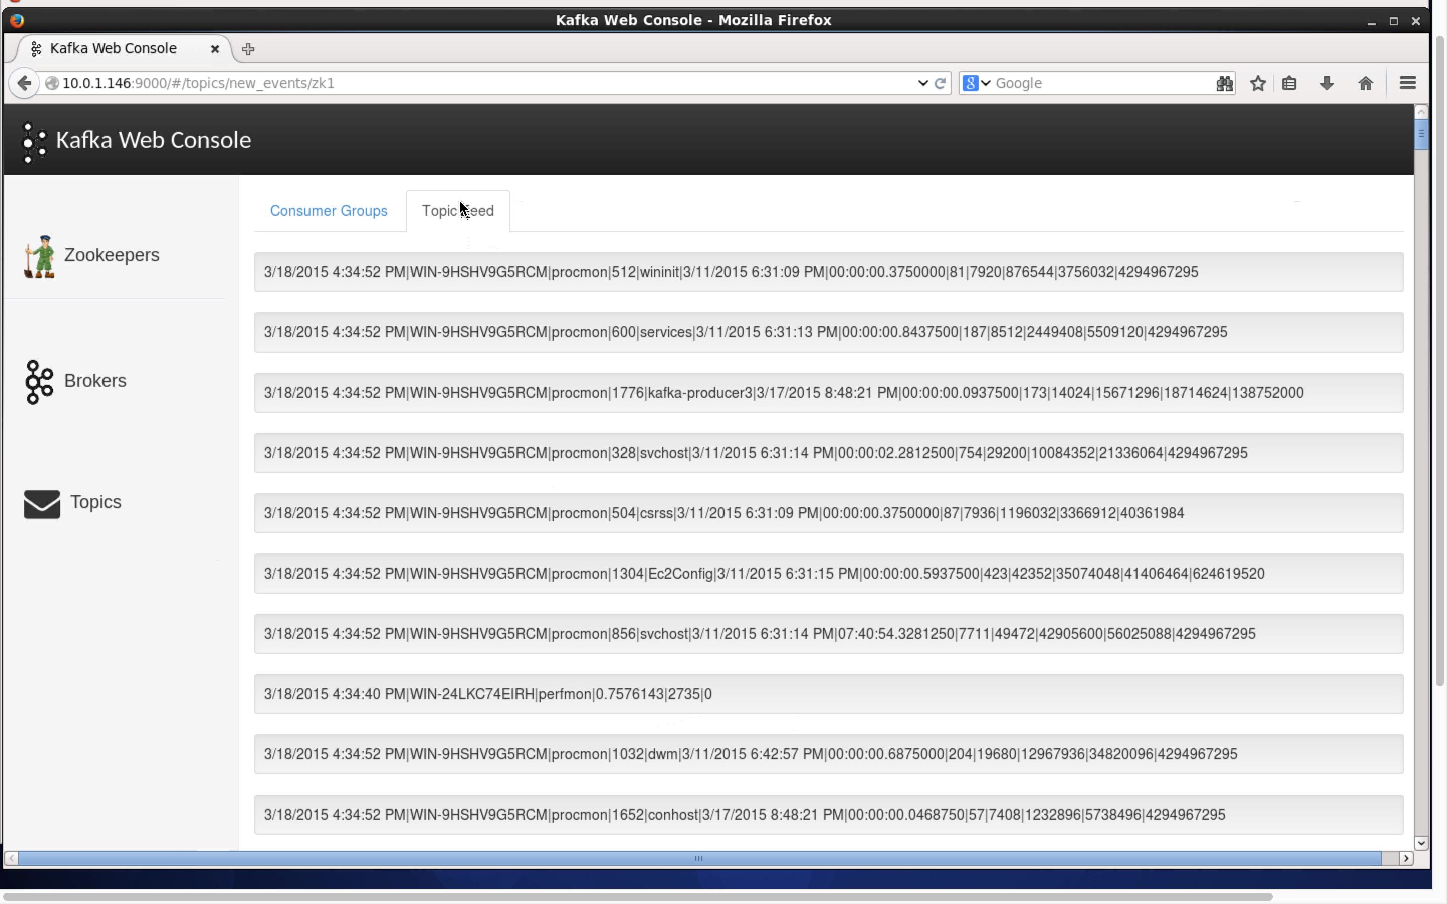Click the site identity globe icon
Screen dimensions: 1447x904
click(52, 83)
